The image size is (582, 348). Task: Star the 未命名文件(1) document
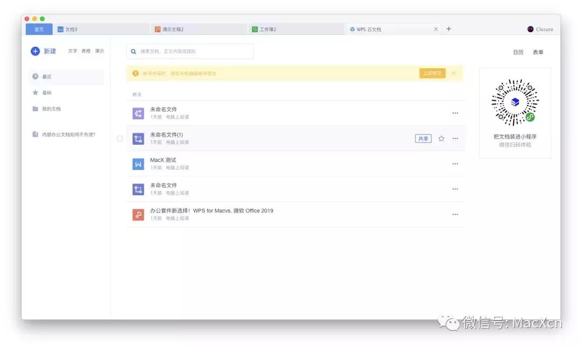tap(441, 138)
